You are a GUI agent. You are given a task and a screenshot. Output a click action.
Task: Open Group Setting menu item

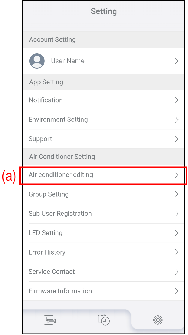[49, 194]
